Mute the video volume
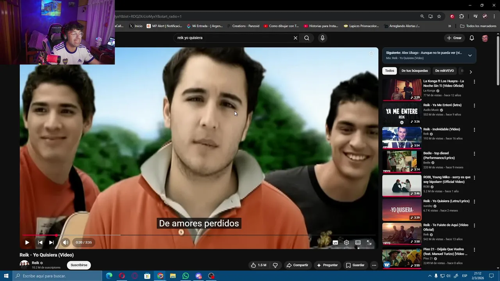The image size is (500, 281). coord(66,242)
